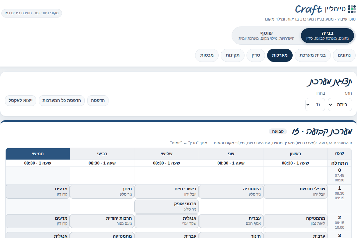The image size is (357, 238).
Task: Export with the ייצוא לאקסל button
Action: pos(21,101)
